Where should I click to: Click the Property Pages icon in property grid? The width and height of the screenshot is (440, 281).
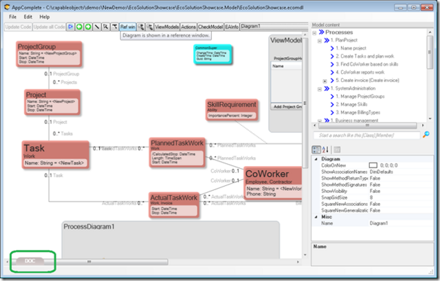coord(337,149)
